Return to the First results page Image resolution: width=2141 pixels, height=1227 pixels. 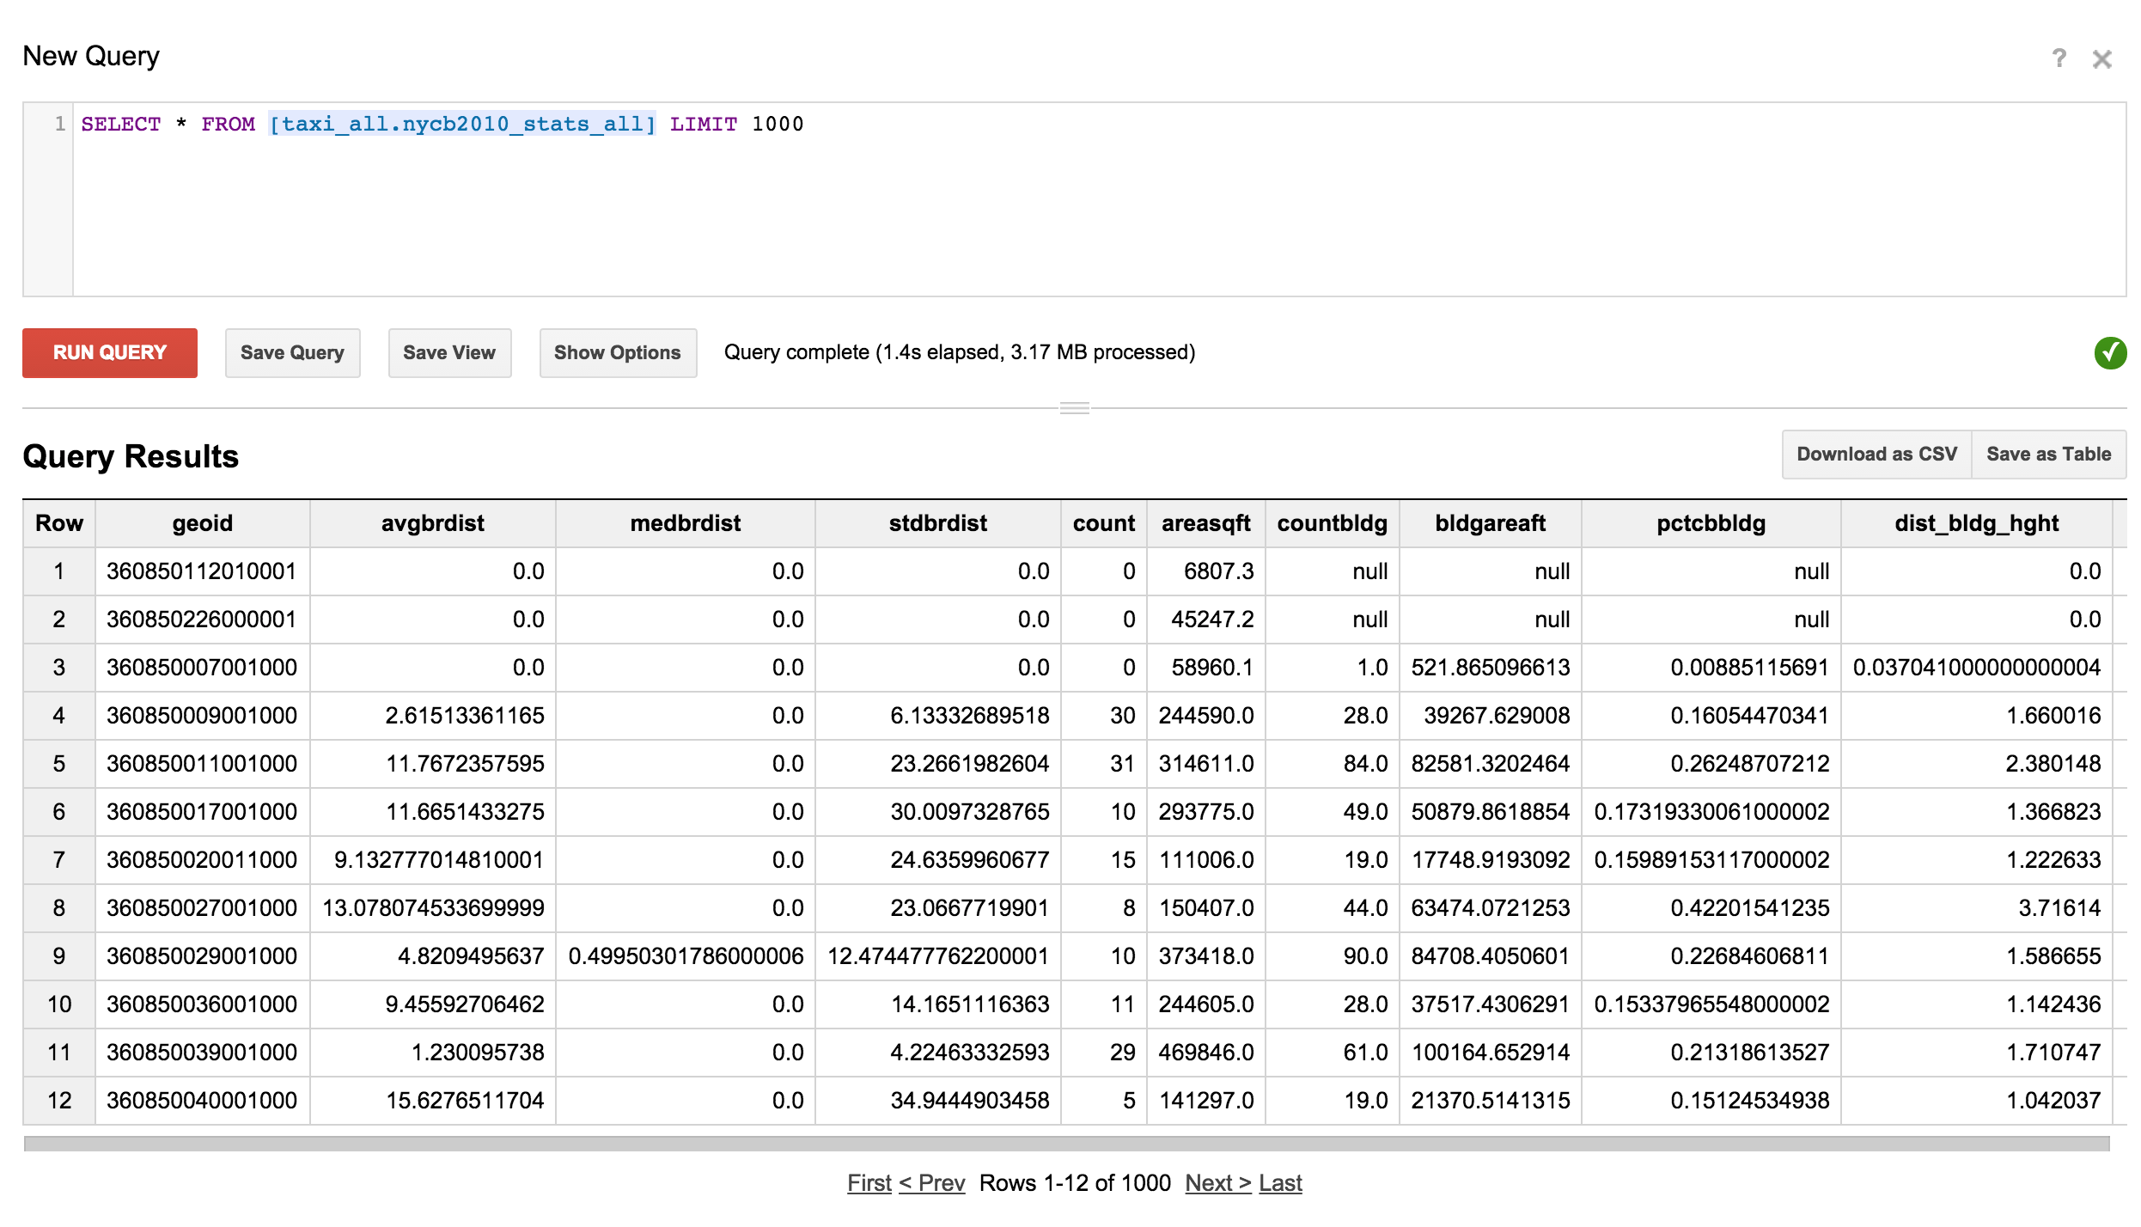869,1182
